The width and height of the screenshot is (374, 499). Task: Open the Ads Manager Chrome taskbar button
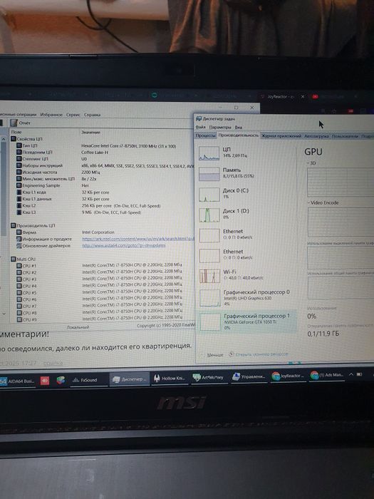pos(327,375)
